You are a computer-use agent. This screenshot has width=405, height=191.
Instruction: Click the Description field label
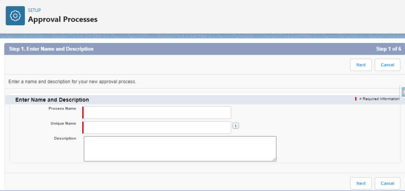65,138
